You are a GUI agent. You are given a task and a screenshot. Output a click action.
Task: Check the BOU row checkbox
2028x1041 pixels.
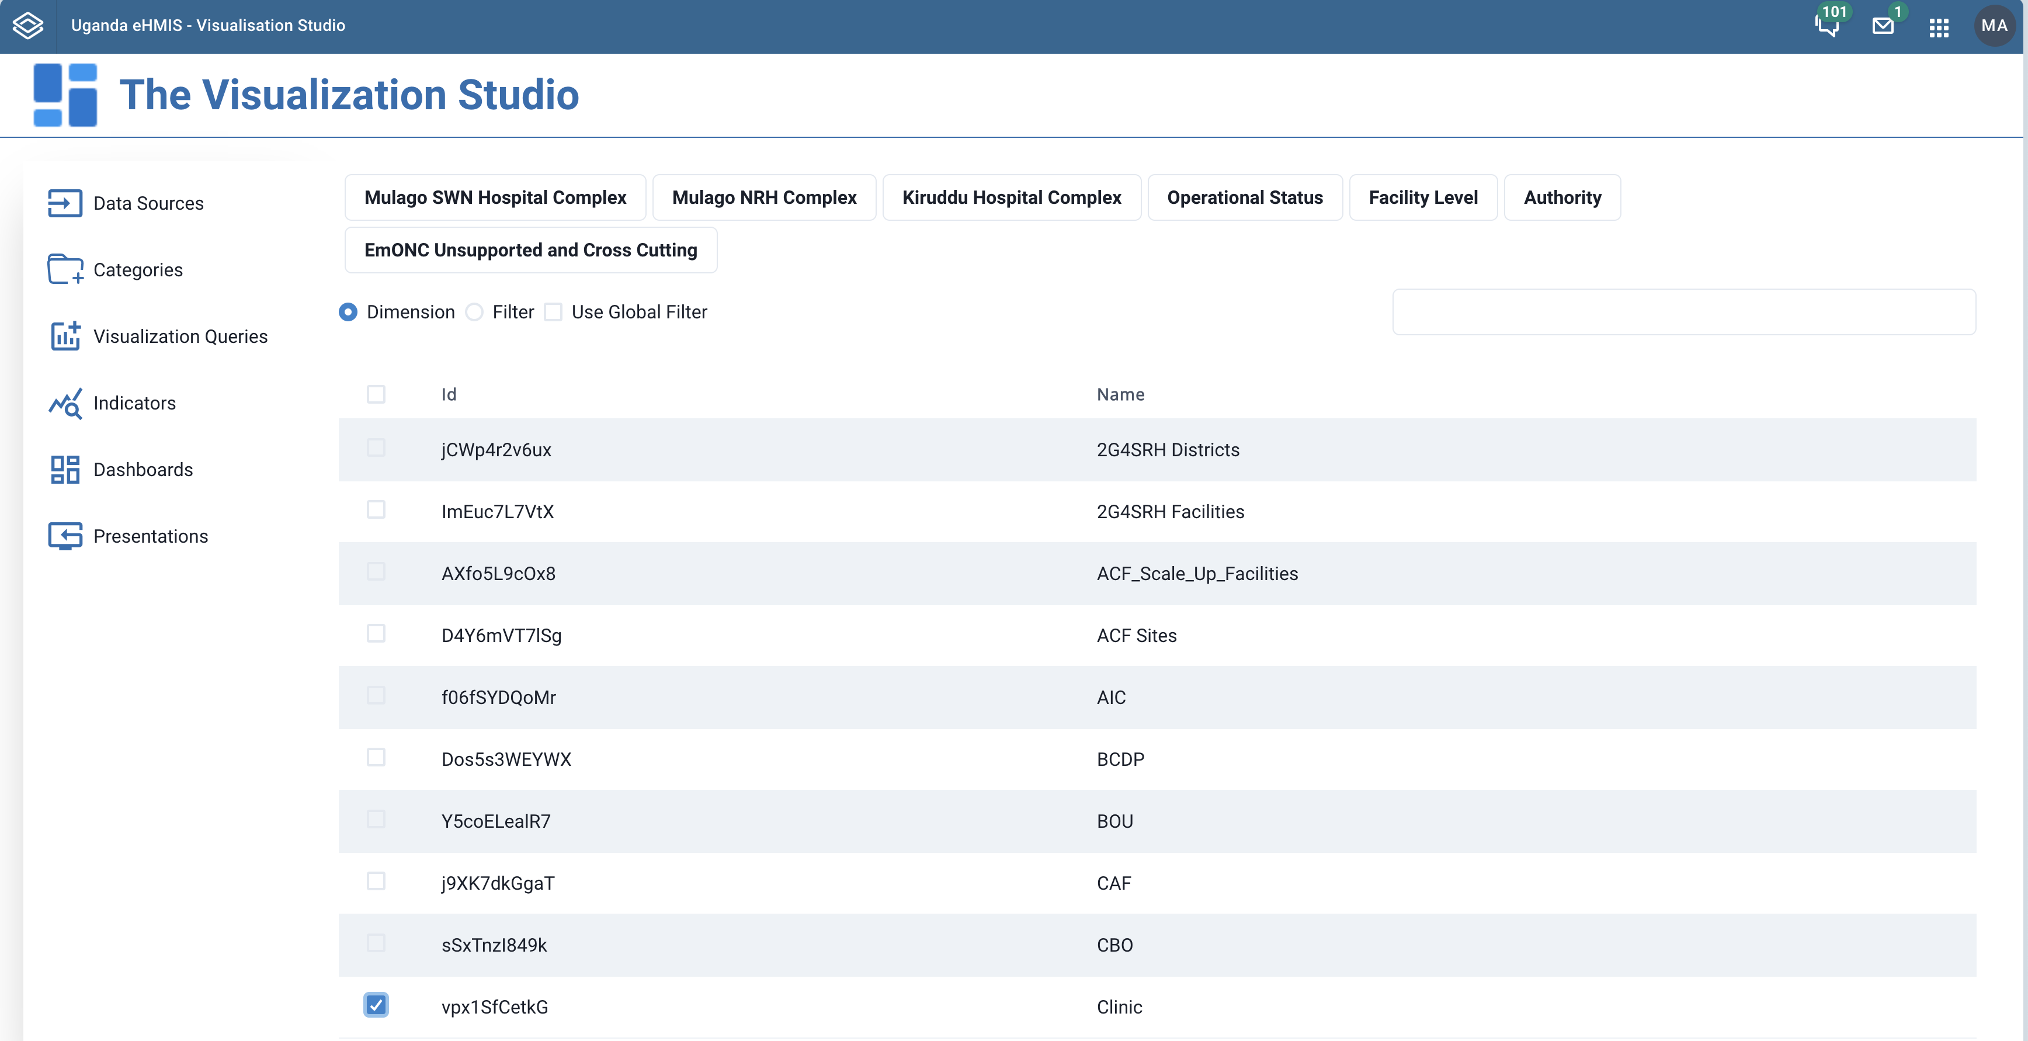click(x=376, y=820)
